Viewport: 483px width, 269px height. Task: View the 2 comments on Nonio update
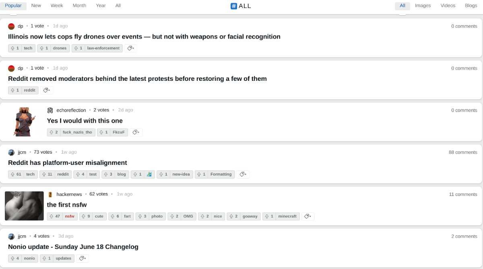click(464, 236)
